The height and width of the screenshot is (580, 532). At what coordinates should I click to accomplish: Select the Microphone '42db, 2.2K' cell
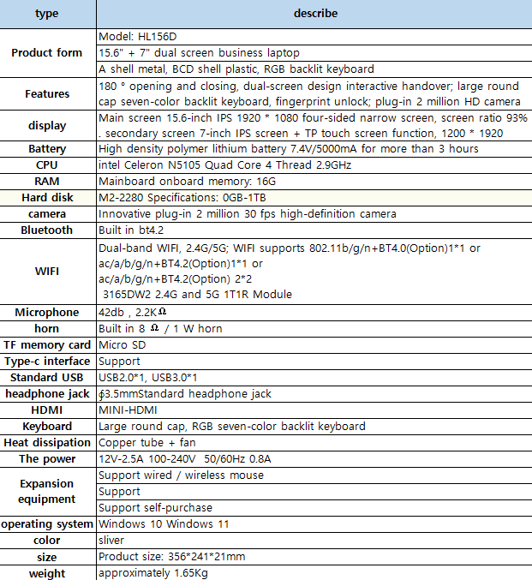coord(314,313)
